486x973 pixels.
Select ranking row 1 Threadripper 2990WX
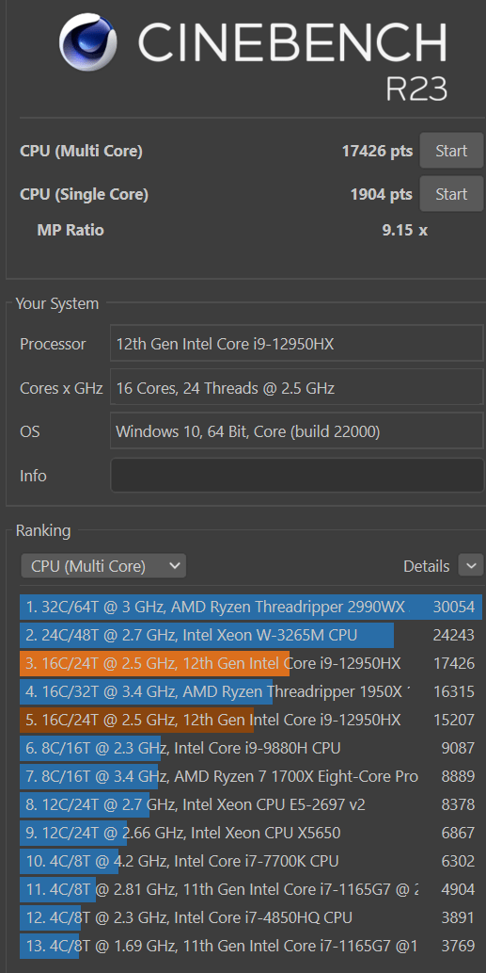(251, 607)
